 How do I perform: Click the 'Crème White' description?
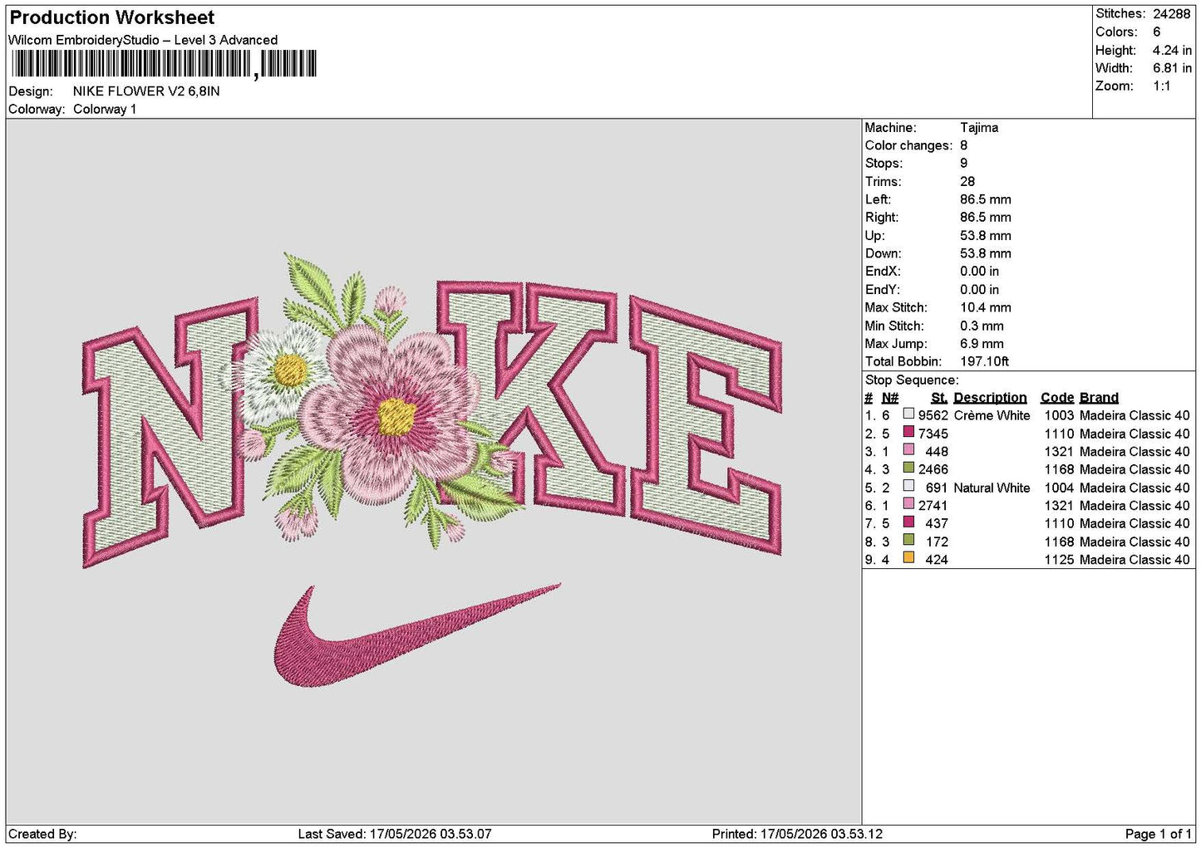(x=992, y=415)
